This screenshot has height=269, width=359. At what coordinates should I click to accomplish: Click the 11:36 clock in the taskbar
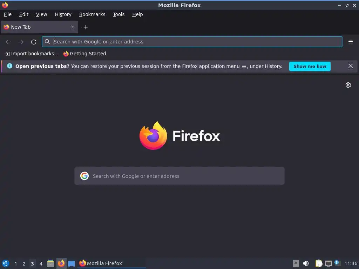pos(351,263)
